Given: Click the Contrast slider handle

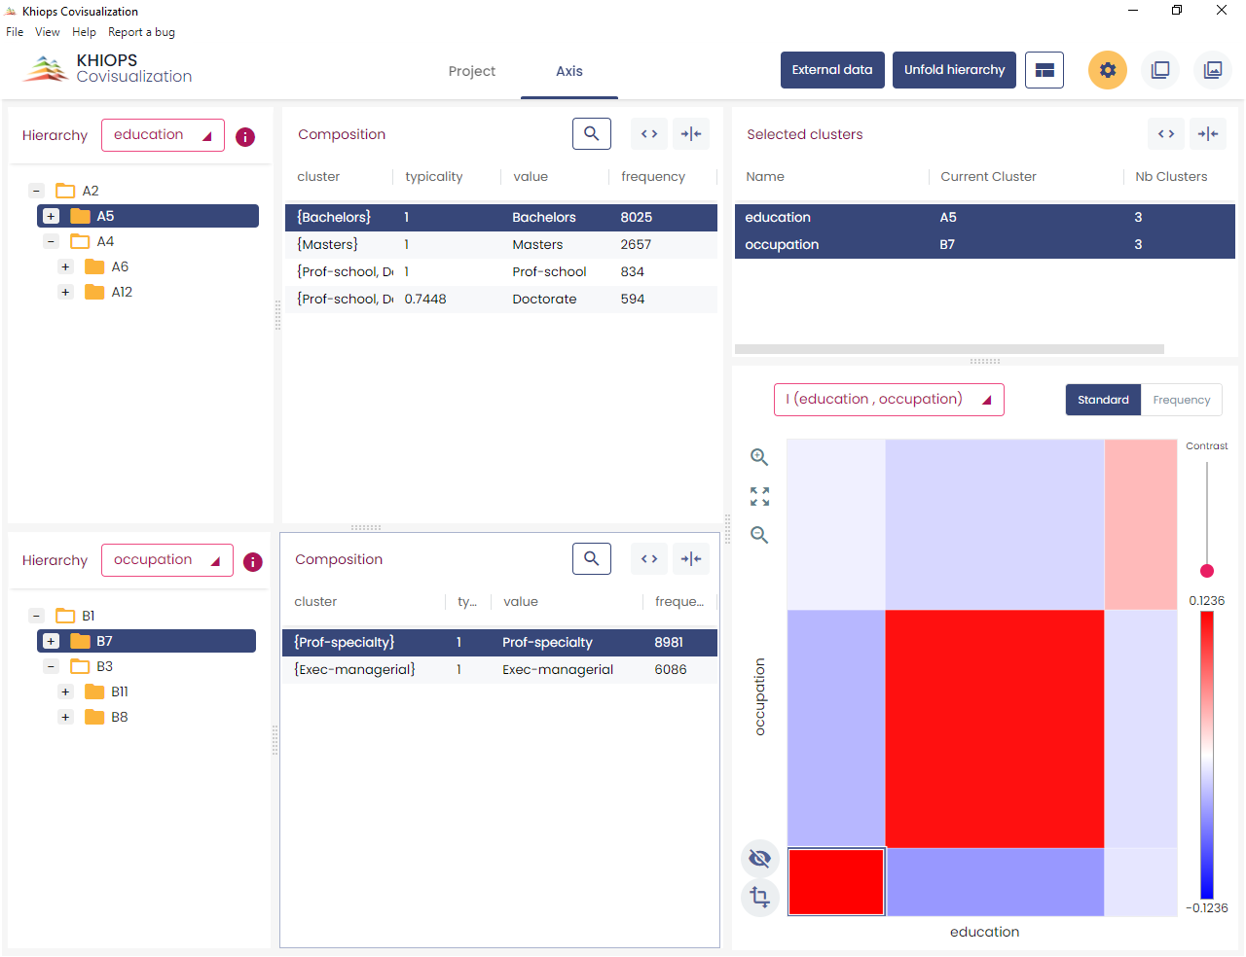Looking at the screenshot, I should click(x=1207, y=571).
